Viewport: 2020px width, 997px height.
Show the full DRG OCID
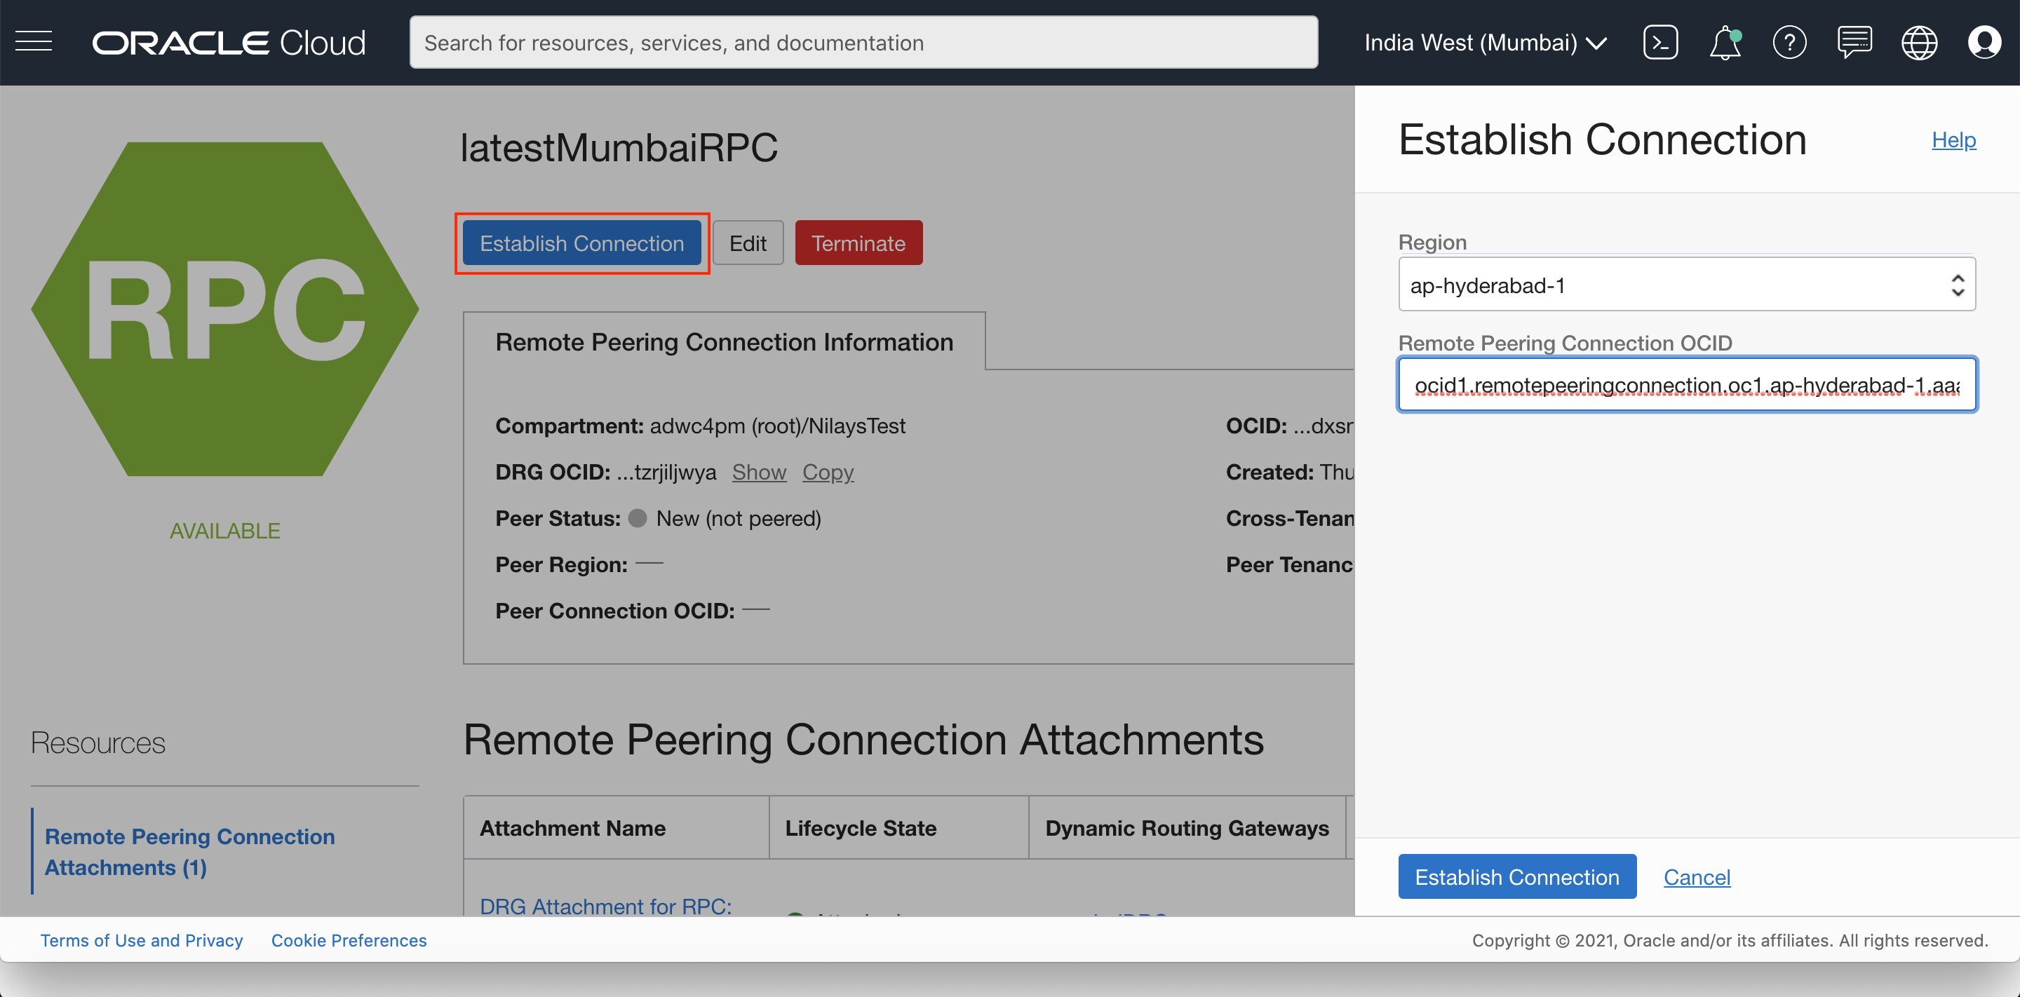[x=758, y=472]
